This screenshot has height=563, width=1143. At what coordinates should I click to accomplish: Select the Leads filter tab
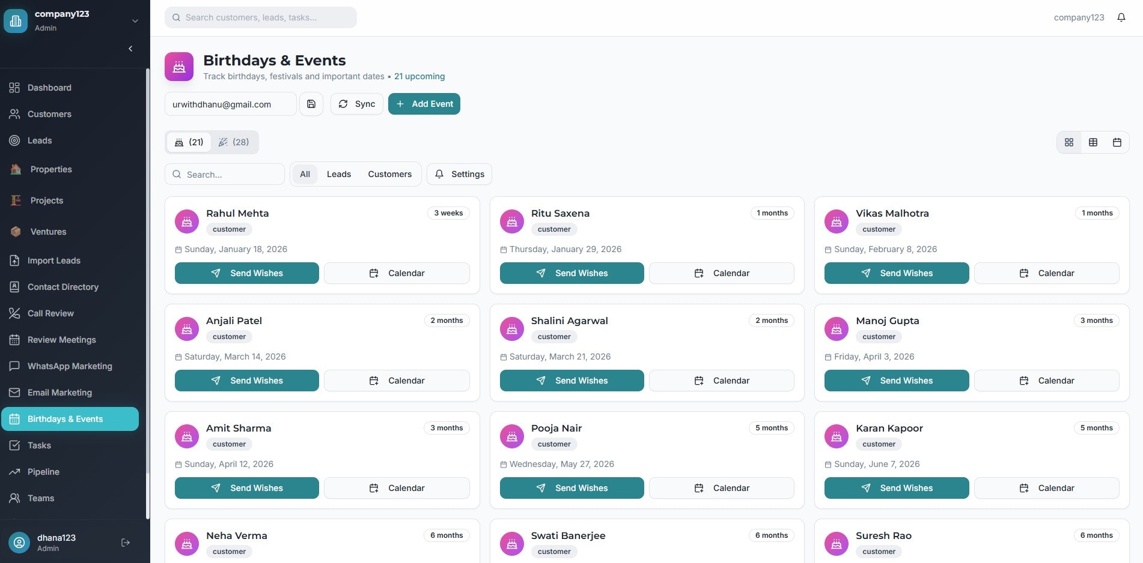coord(338,174)
